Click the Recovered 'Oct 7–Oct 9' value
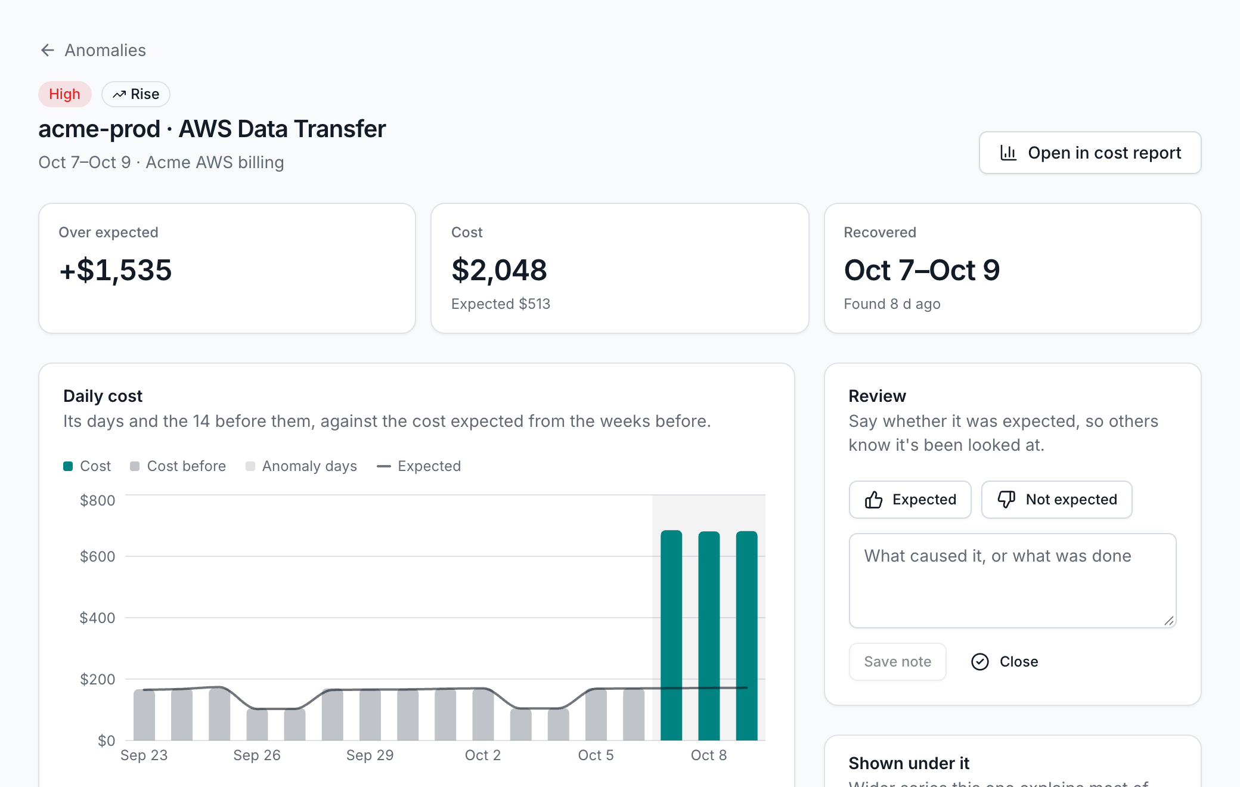1240x787 pixels. coord(922,270)
